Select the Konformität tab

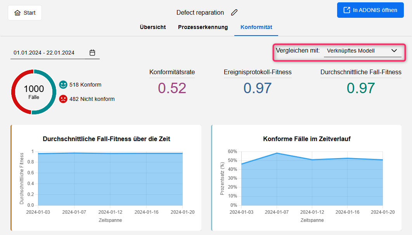point(256,27)
